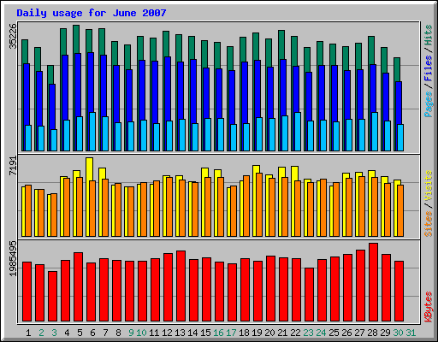Click the 'Hits' legend label
The image size is (438, 342).
(429, 35)
